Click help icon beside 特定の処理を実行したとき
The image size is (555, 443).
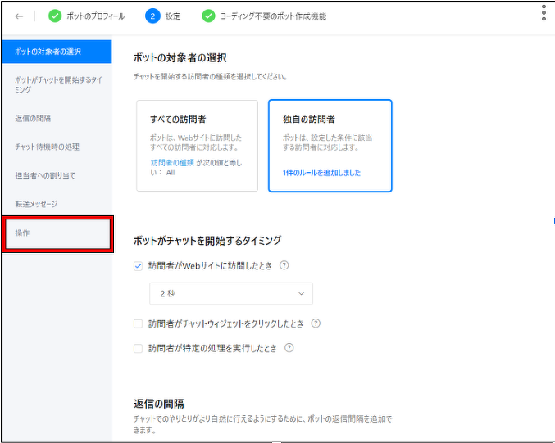[289, 348]
